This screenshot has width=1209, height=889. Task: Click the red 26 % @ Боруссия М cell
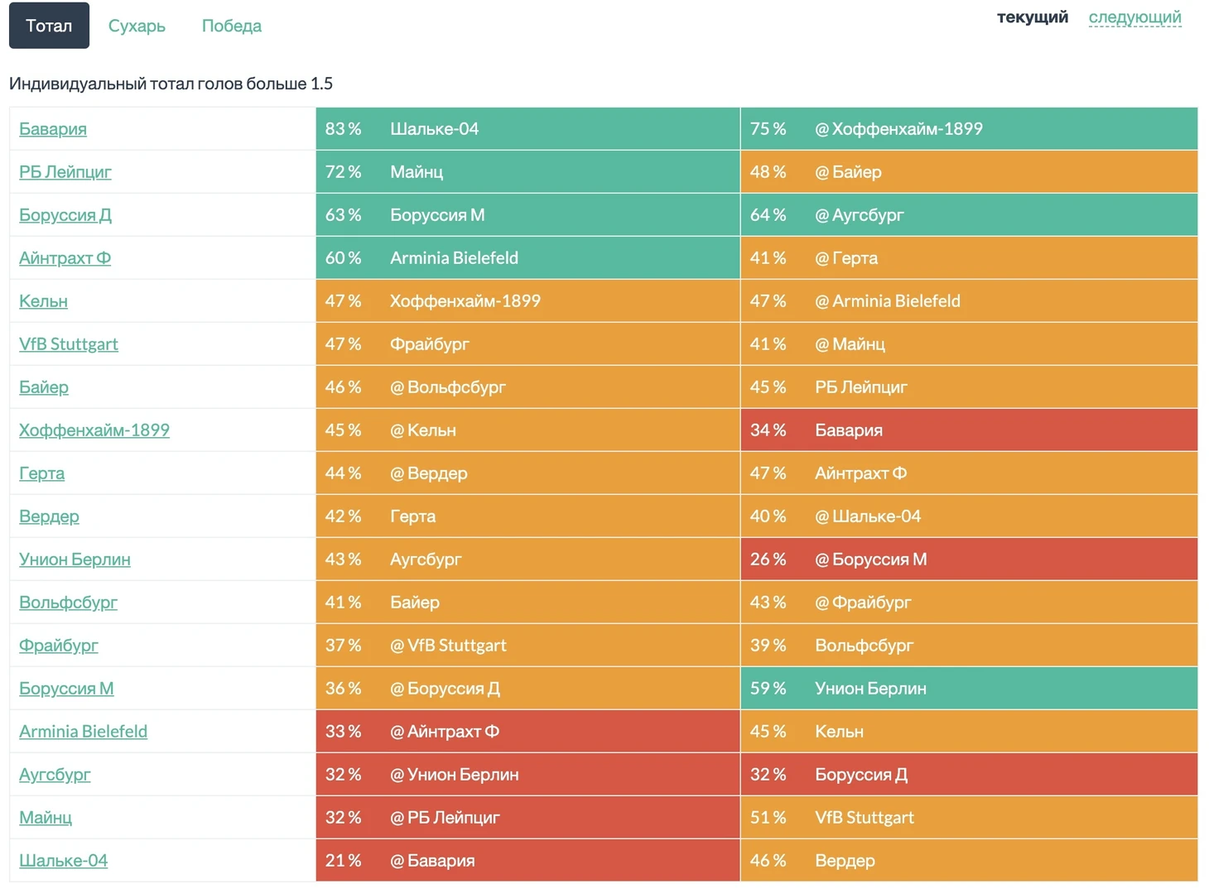(968, 560)
